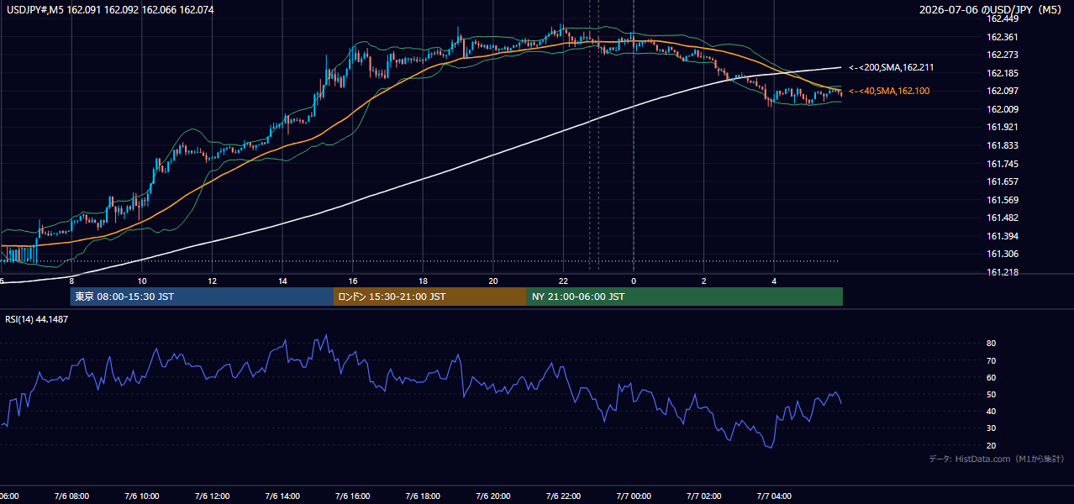Click price level 161.394 on the axis
The height and width of the screenshot is (504, 1074).
click(1003, 237)
